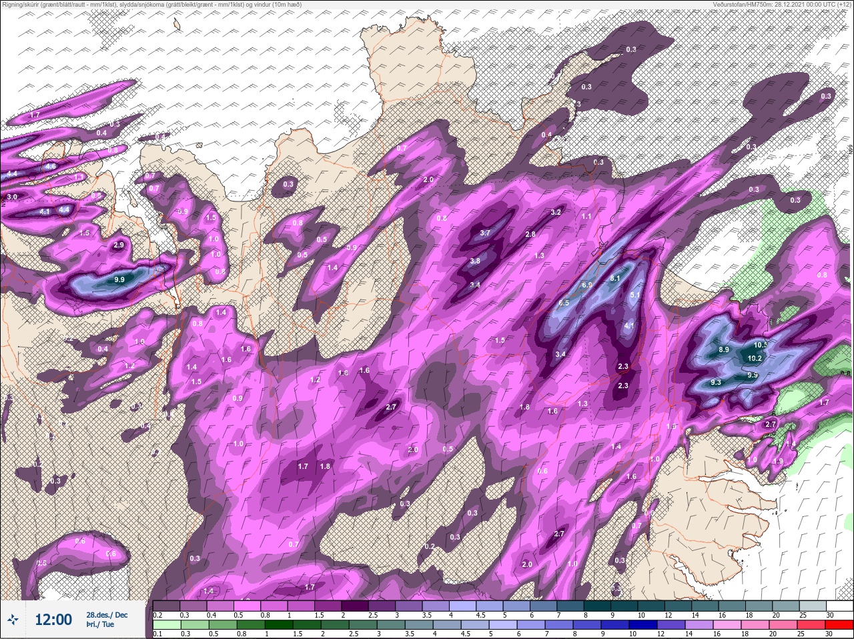Select the white upper-row legend swatch at 30
This screenshot has height=639, width=854.
pos(839,606)
